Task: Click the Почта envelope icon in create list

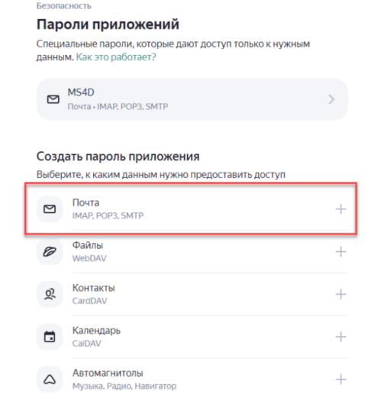Action: [x=50, y=209]
